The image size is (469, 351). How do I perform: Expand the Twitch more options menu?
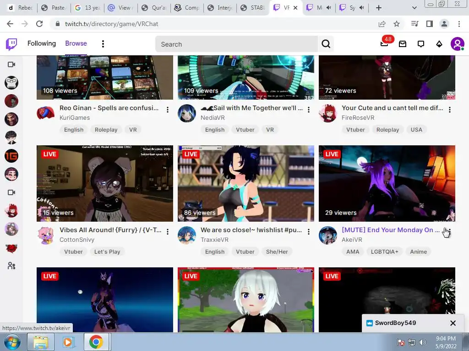tap(103, 44)
